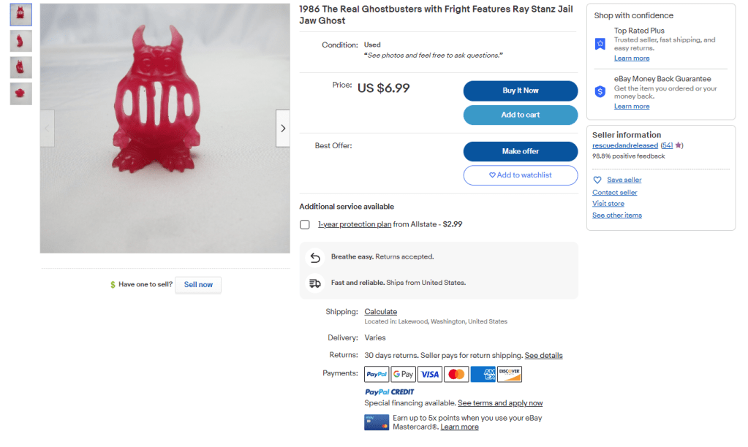The image size is (748, 447).
Task: Click the Top Rated Plus badge icon
Action: pyautogui.click(x=600, y=44)
